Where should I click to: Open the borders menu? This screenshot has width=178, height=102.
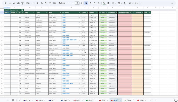(x=109, y=3)
